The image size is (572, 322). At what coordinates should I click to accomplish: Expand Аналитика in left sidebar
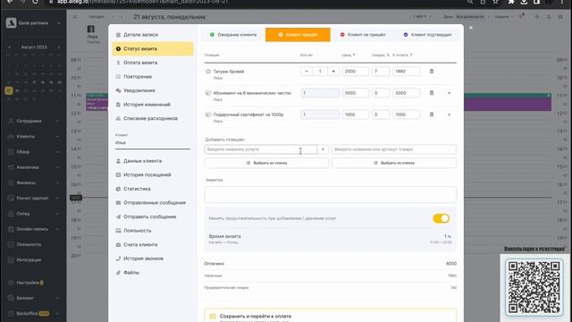(34, 167)
